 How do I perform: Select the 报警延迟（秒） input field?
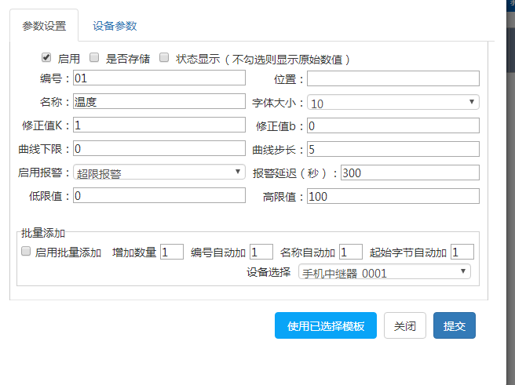tap(410, 173)
